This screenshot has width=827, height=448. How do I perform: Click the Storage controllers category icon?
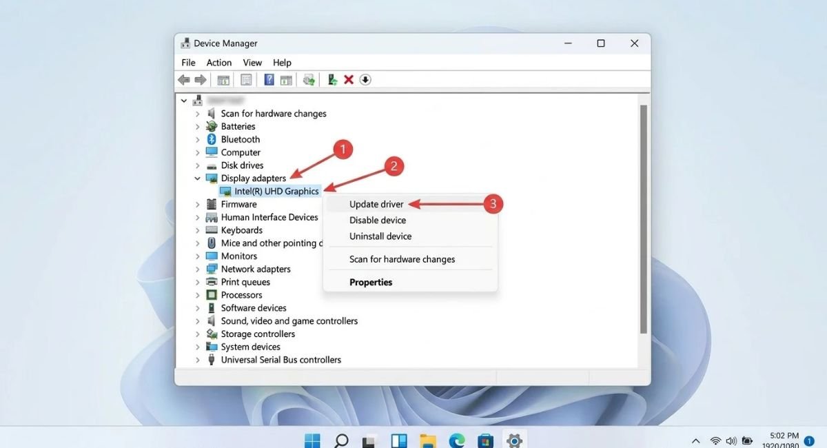[x=212, y=334]
